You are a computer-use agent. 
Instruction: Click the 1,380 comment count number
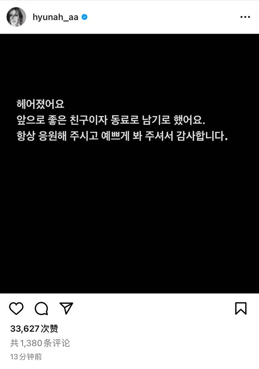point(31,343)
